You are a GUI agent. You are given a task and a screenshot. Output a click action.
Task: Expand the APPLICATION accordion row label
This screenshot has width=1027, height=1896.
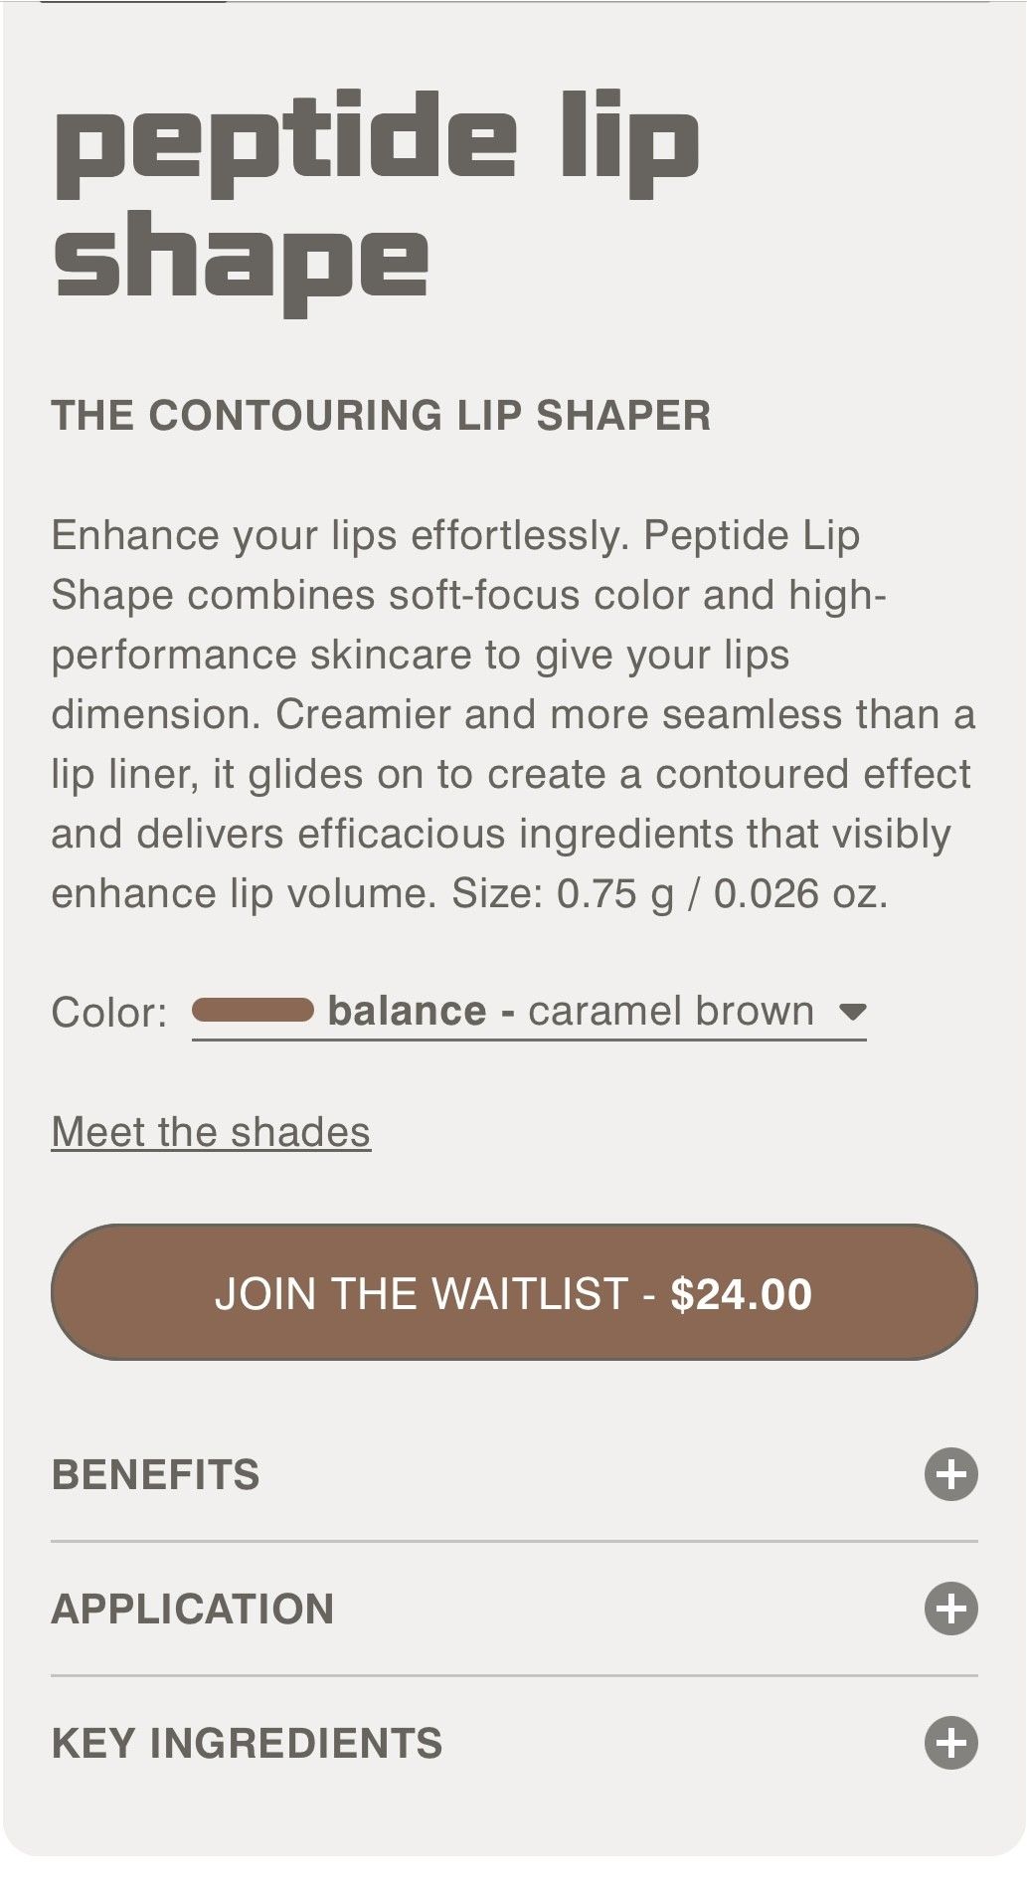pyautogui.click(x=193, y=1609)
